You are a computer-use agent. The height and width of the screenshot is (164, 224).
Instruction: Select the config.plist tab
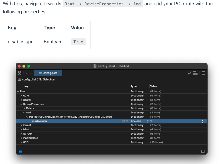pos(48,73)
